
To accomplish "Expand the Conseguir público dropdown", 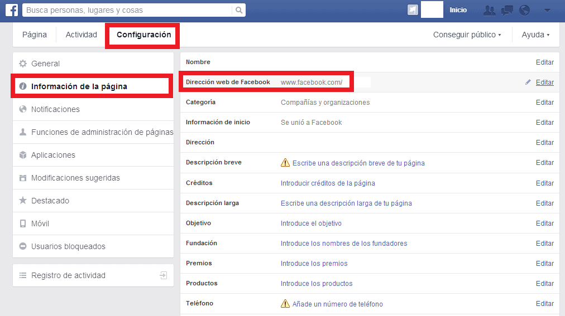I will click(467, 35).
